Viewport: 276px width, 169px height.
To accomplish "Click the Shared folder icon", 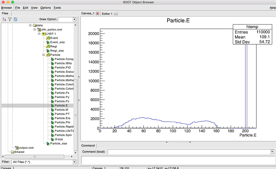I will pyautogui.click(x=12, y=152).
